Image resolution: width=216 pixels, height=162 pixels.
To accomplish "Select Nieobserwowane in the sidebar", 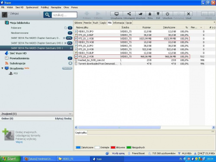I will point(20,33).
